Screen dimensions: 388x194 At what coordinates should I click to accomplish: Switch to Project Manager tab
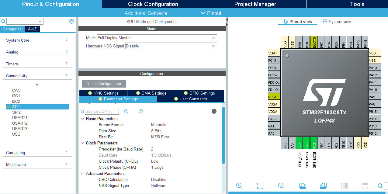click(255, 4)
